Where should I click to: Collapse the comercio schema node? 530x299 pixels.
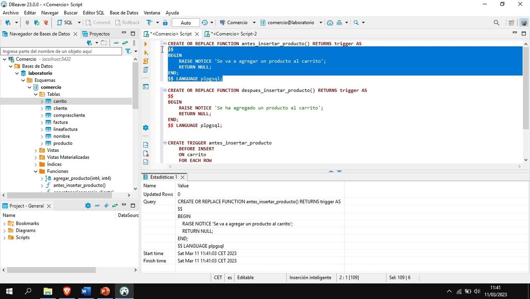pos(29,87)
